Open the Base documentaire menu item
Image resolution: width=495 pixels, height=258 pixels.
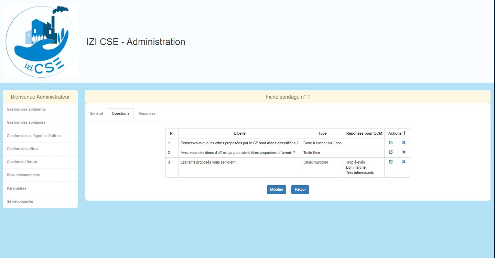tap(23, 175)
